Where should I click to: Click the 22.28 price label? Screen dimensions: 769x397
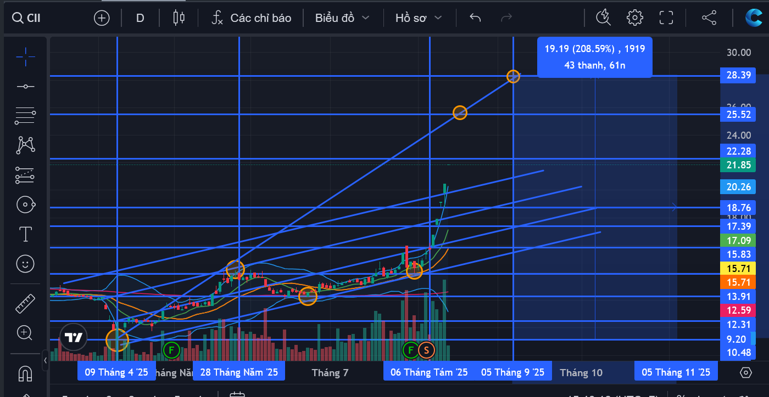738,151
